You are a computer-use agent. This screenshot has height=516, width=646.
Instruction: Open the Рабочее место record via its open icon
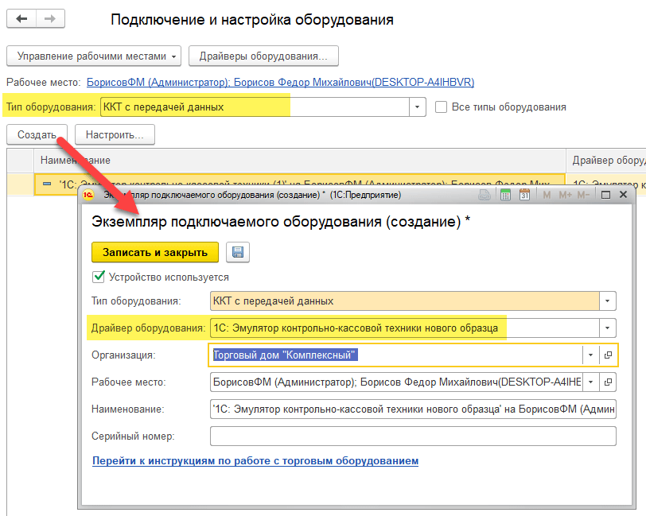pyautogui.click(x=609, y=382)
